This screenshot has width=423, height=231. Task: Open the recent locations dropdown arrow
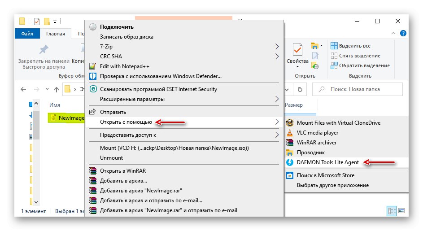(47, 89)
